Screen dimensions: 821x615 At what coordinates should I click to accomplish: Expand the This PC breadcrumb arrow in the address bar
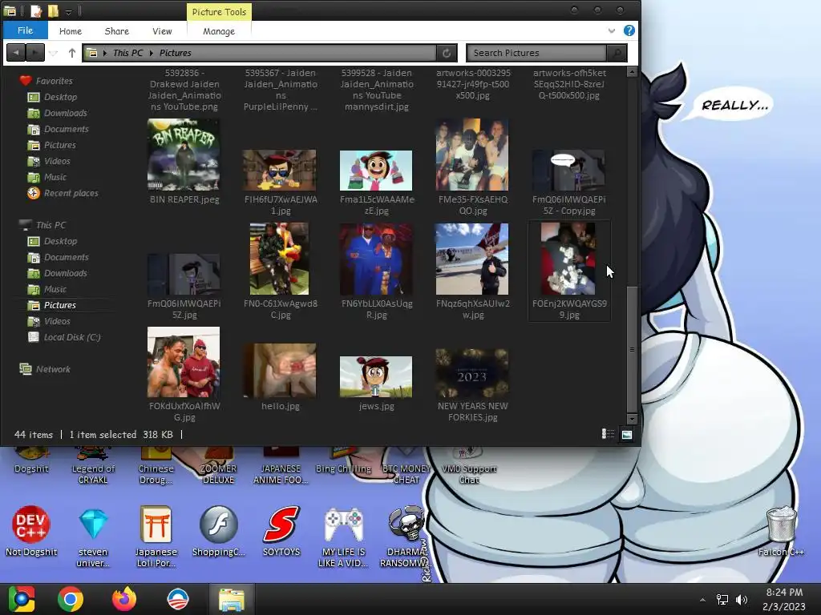105,53
